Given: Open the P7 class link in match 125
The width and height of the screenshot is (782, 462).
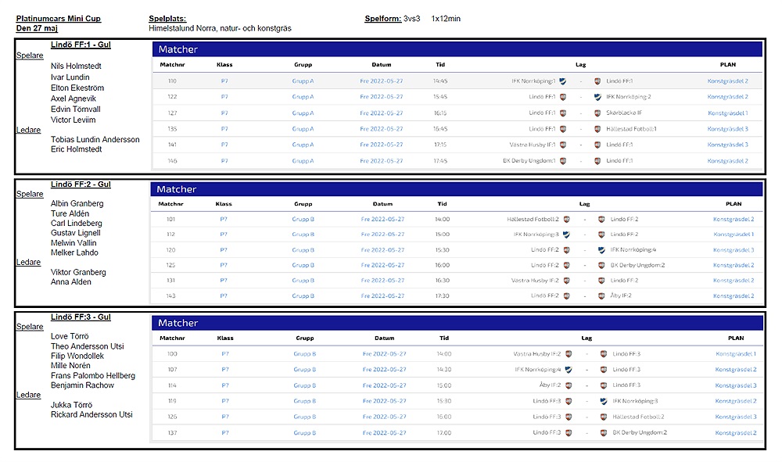Looking at the screenshot, I should point(224,265).
